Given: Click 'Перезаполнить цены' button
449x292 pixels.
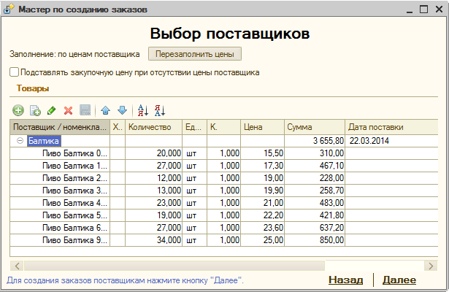Looking at the screenshot, I should 195,54.
